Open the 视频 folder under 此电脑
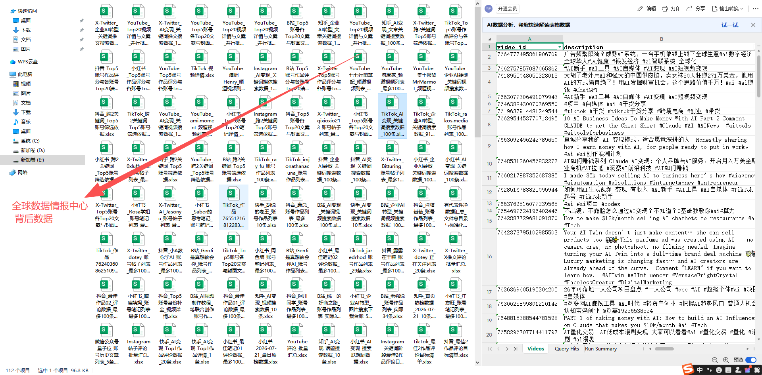This screenshot has width=762, height=375. 22,84
